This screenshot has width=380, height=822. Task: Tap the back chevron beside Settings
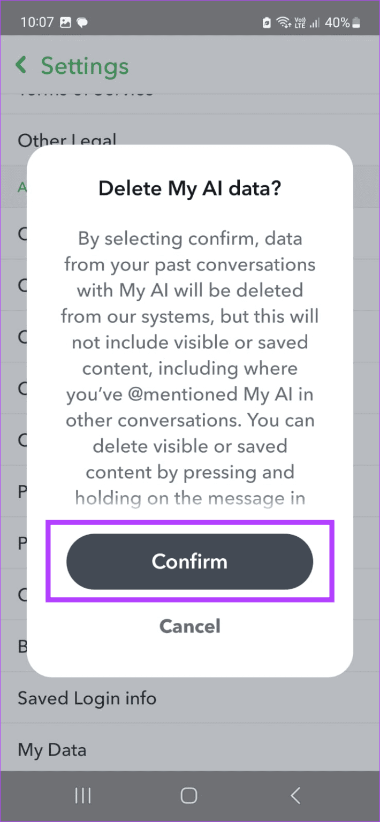tap(20, 65)
